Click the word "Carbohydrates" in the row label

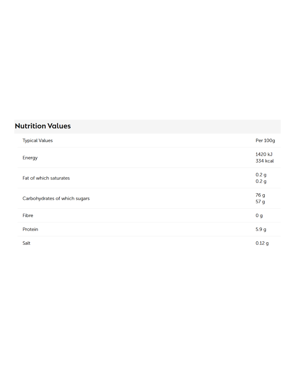(39, 198)
